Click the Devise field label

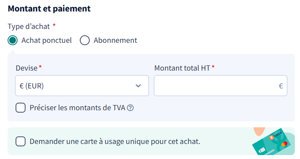27,68
